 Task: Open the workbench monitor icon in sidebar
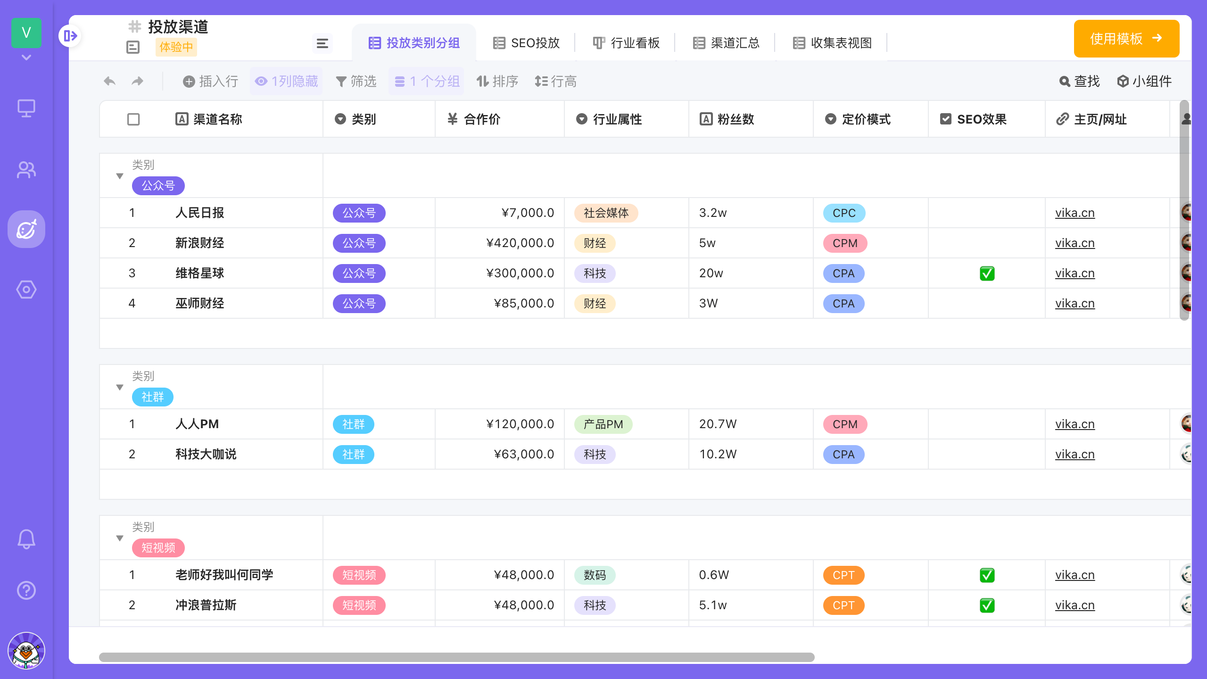click(26, 108)
